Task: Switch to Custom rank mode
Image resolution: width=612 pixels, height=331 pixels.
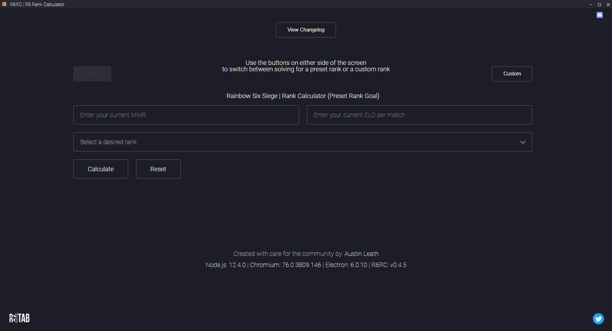Action: [512, 74]
